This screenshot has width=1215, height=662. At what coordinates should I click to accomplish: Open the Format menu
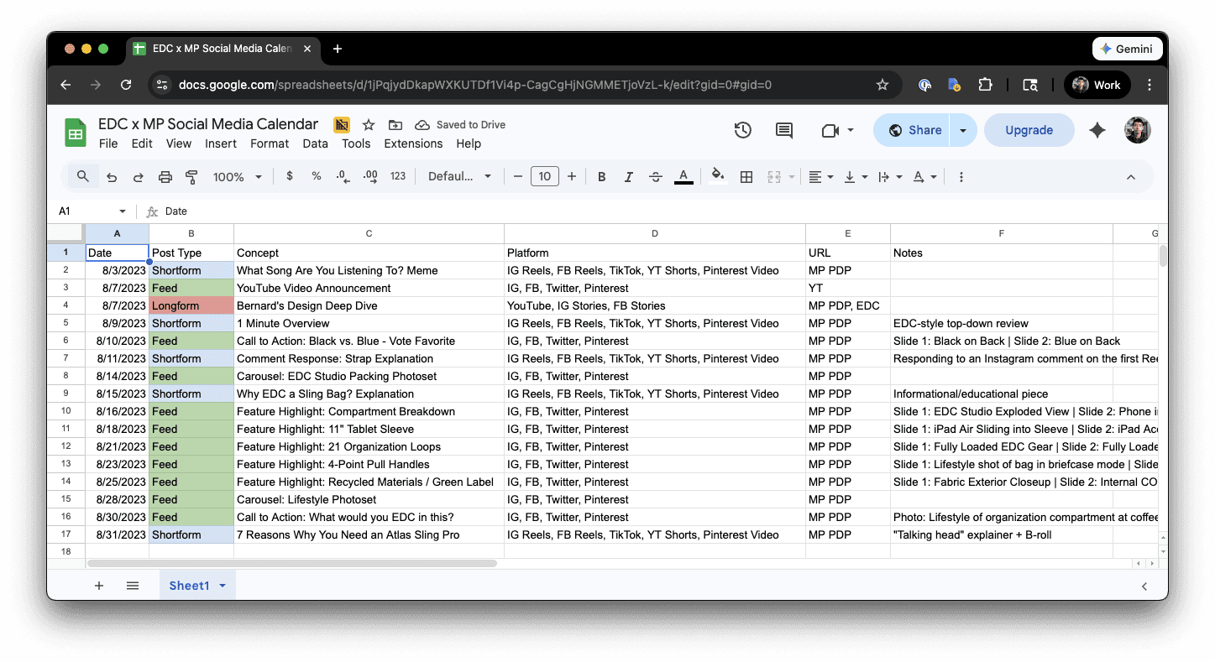click(x=270, y=143)
